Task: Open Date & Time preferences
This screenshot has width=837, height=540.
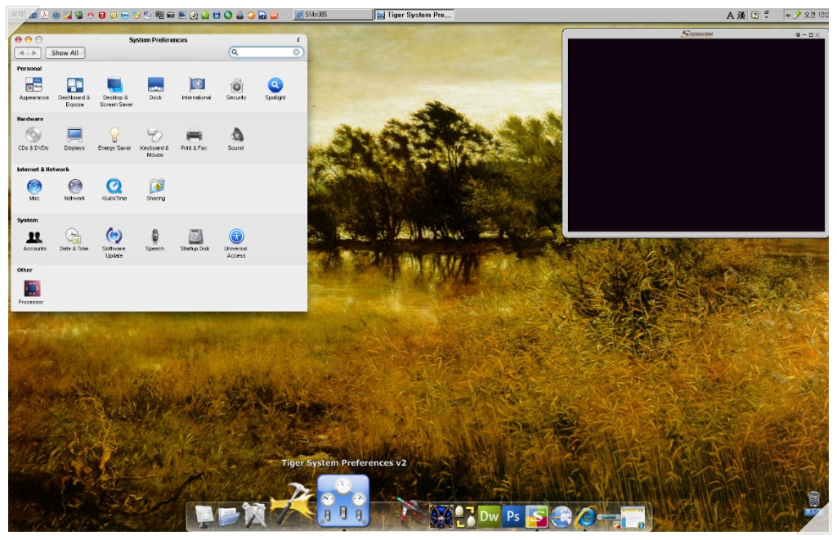Action: [74, 237]
